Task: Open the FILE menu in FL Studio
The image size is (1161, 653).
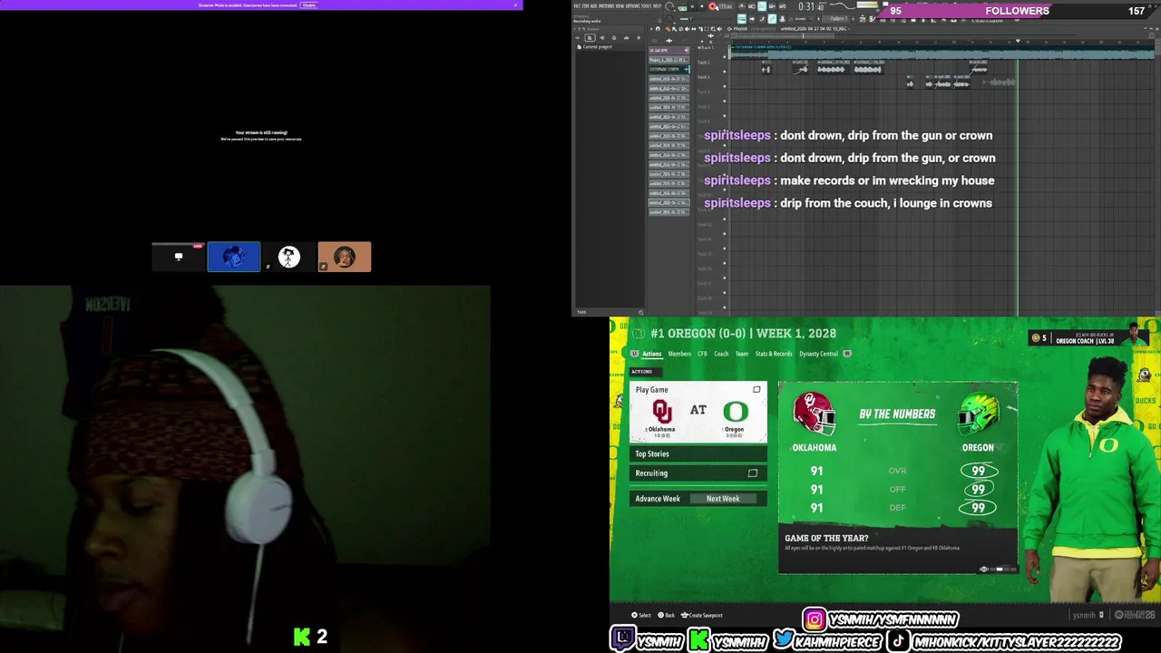Action: point(577,5)
